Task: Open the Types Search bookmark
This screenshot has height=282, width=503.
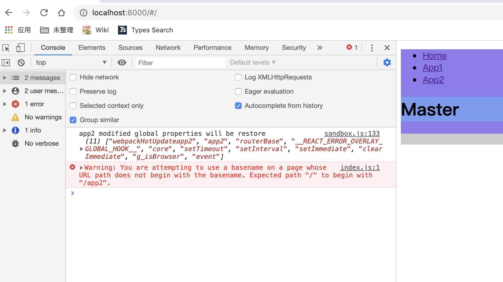Action: click(146, 30)
